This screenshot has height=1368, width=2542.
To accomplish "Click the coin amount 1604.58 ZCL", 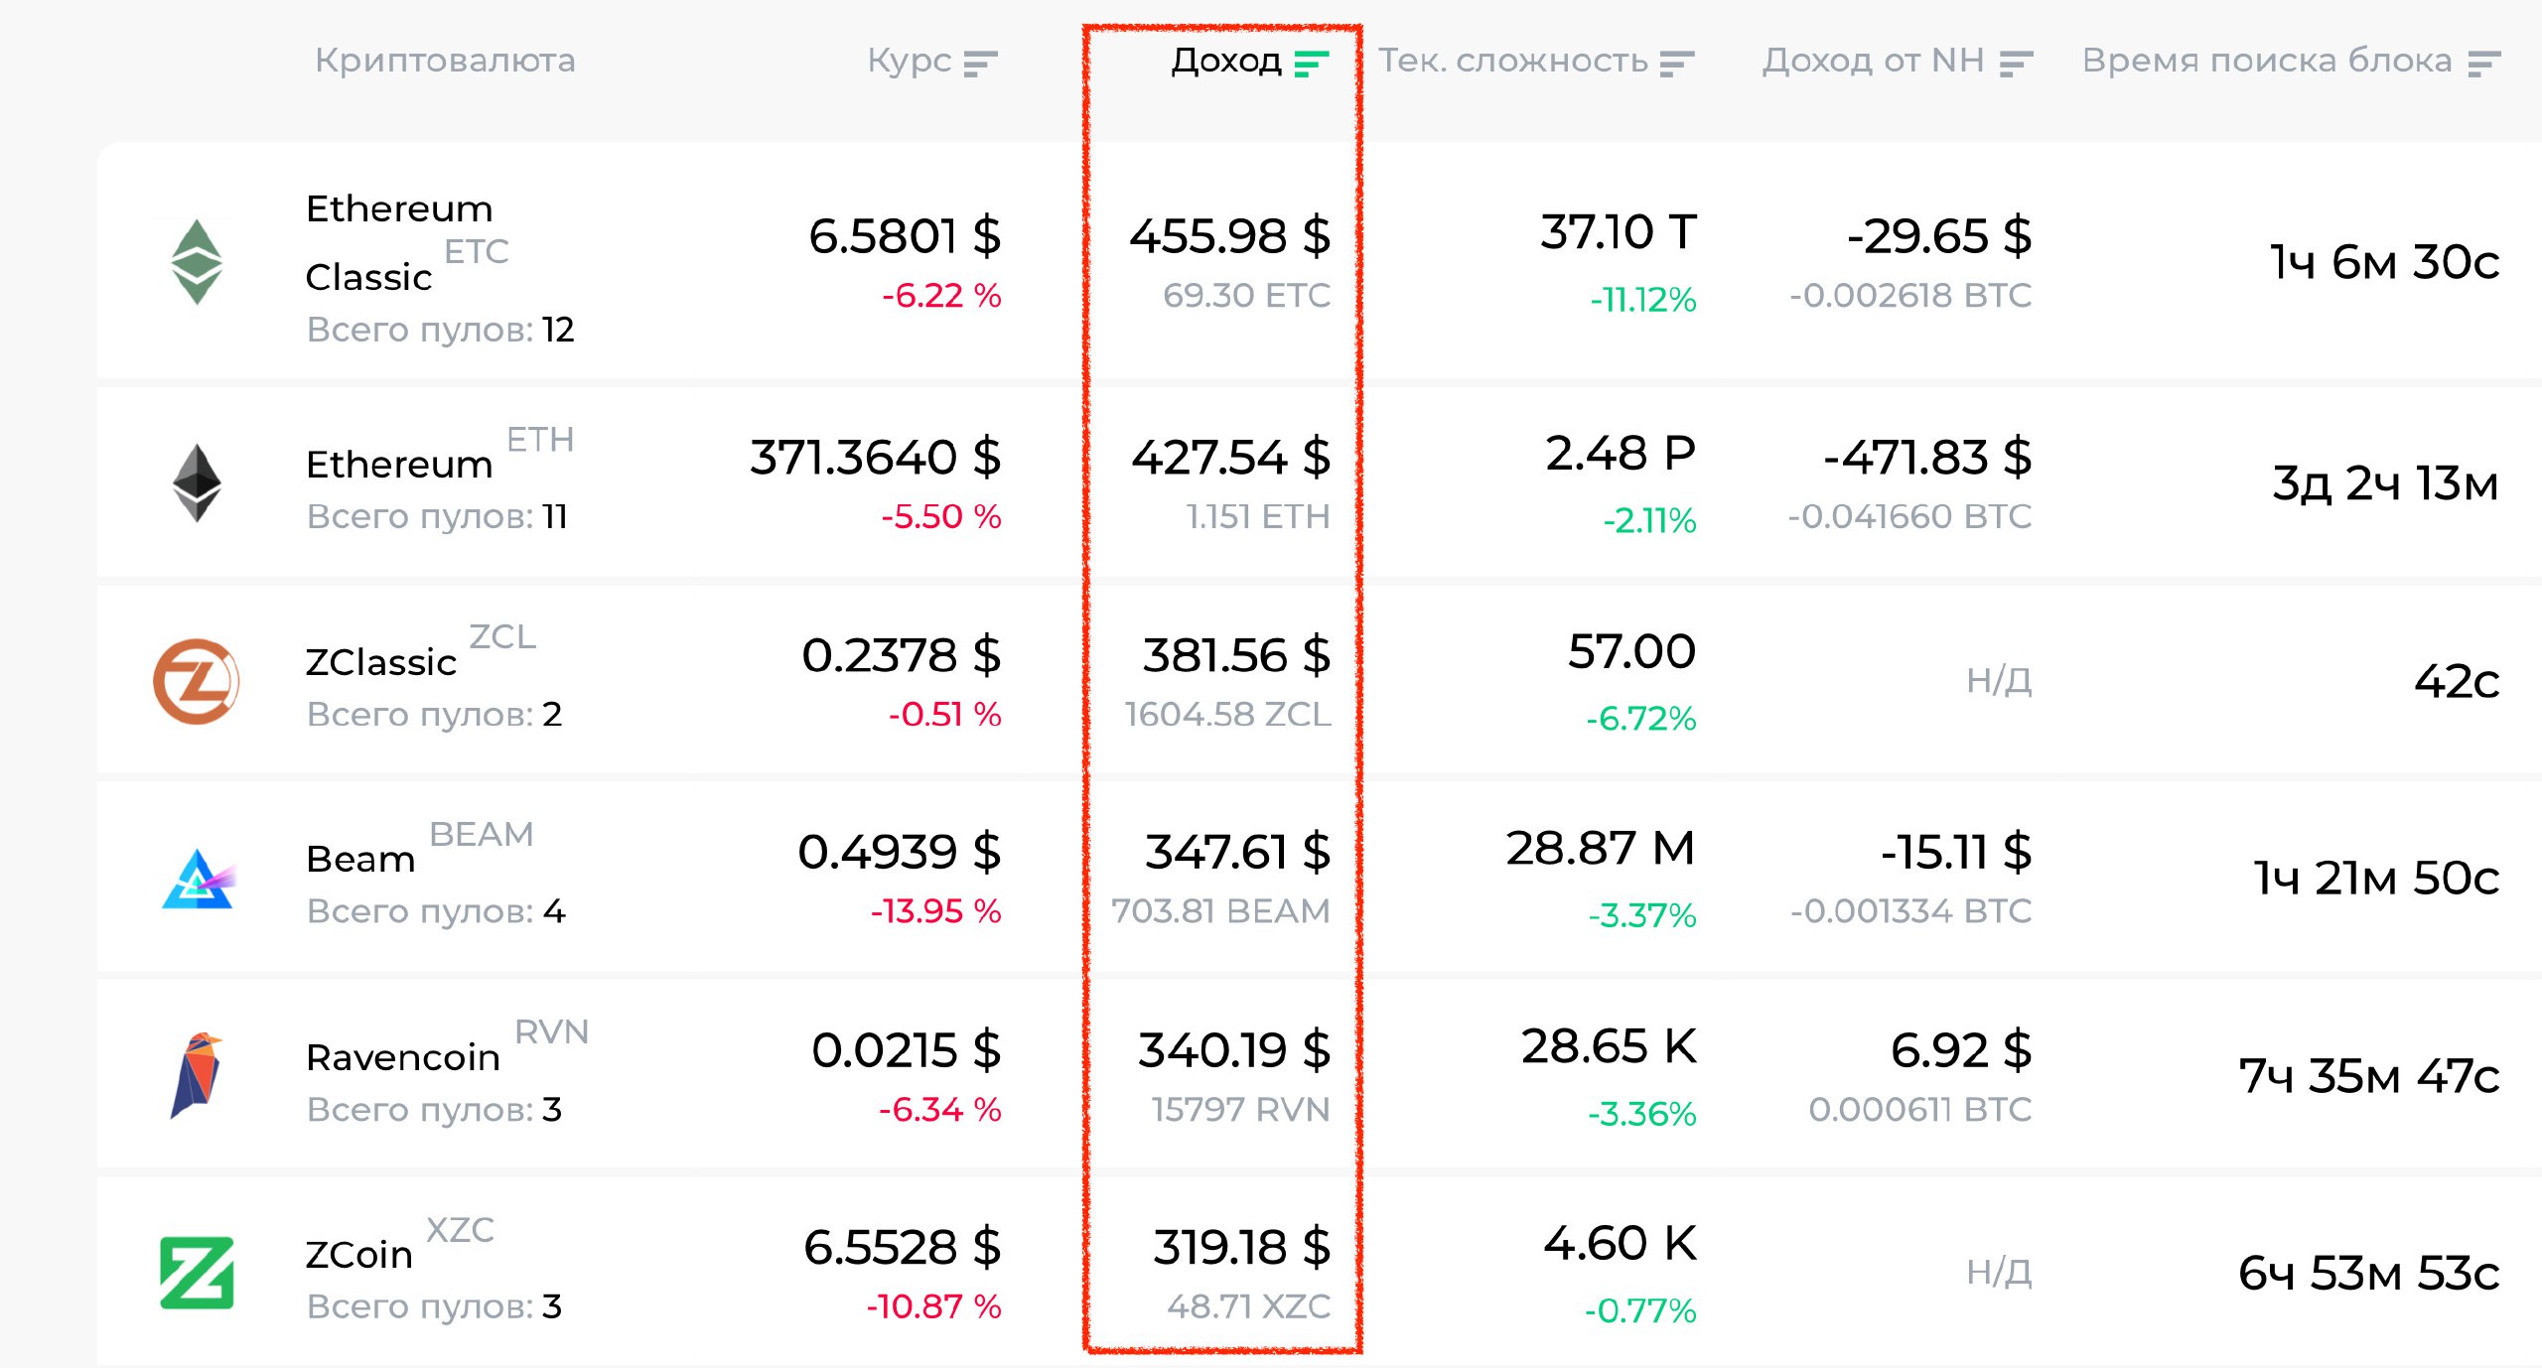I will tap(1227, 715).
